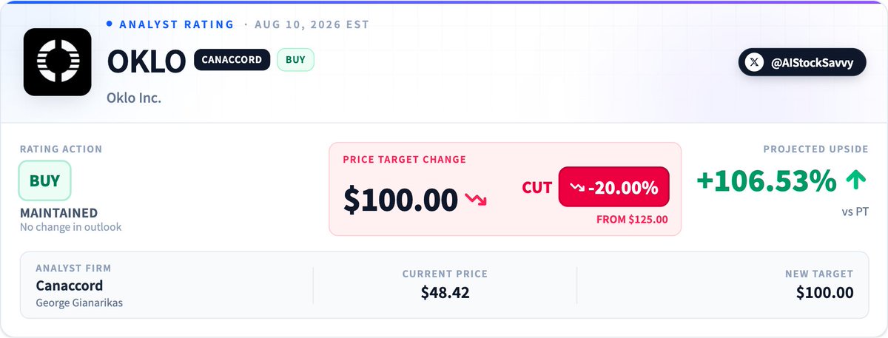Click the new target value $100.00
This screenshot has width=888, height=338.
[824, 292]
